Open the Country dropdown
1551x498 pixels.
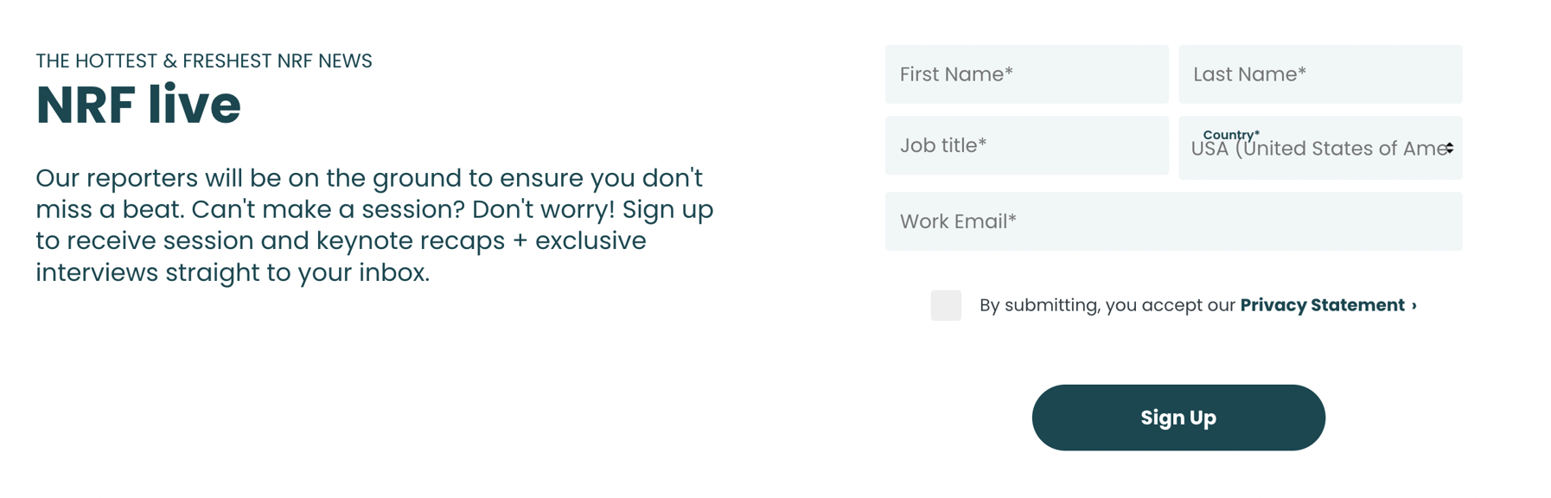tap(1320, 149)
